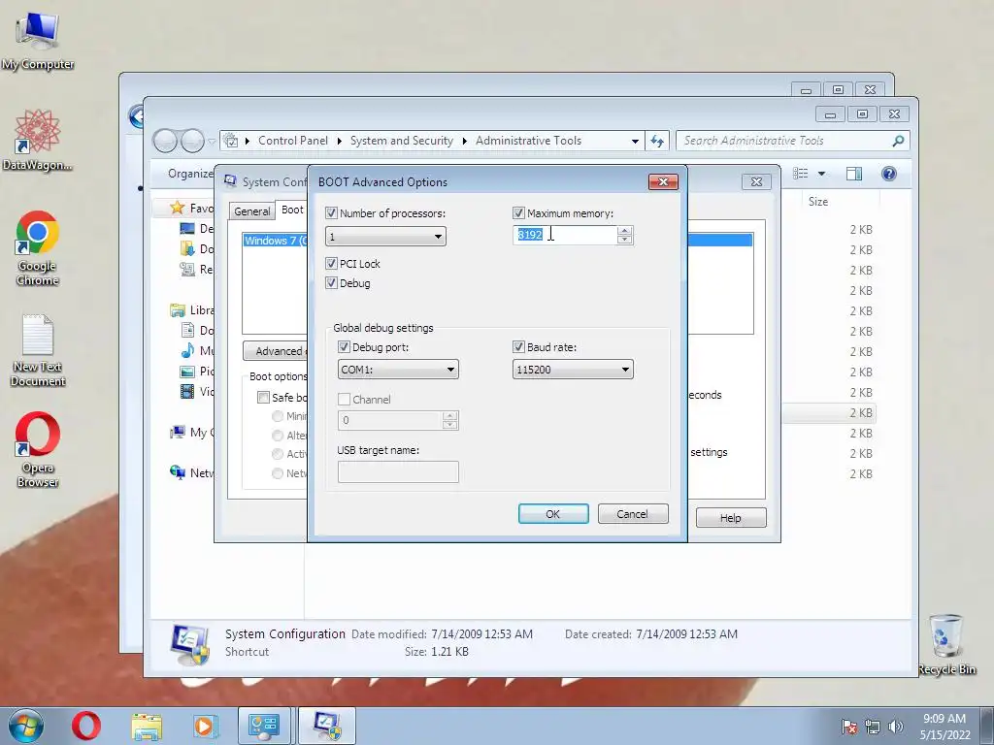The image size is (994, 745).
Task: Expand System and Security breadcrumb arrow
Action: click(x=465, y=141)
